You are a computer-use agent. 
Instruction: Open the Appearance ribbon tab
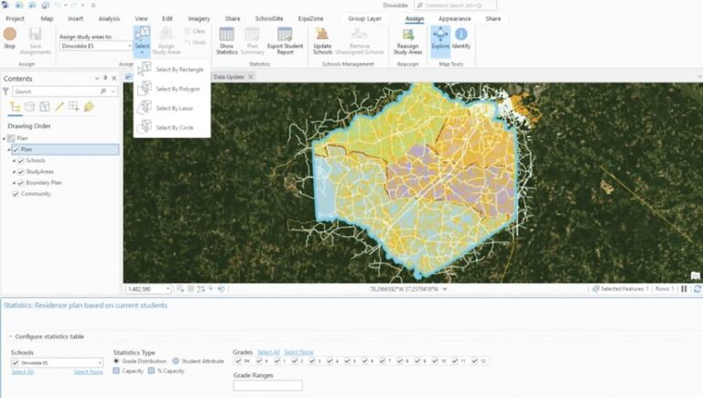455,19
